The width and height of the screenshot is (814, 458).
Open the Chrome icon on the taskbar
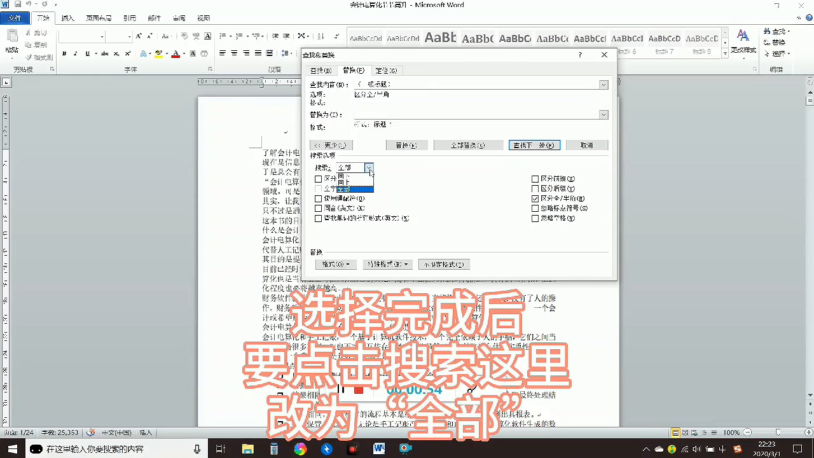pyautogui.click(x=300, y=448)
